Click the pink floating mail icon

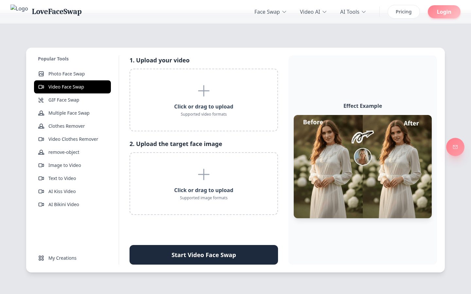[x=455, y=147]
